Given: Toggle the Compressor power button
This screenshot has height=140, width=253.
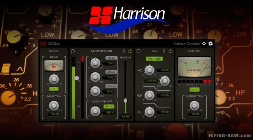Looking at the screenshot, I should (x=130, y=51).
